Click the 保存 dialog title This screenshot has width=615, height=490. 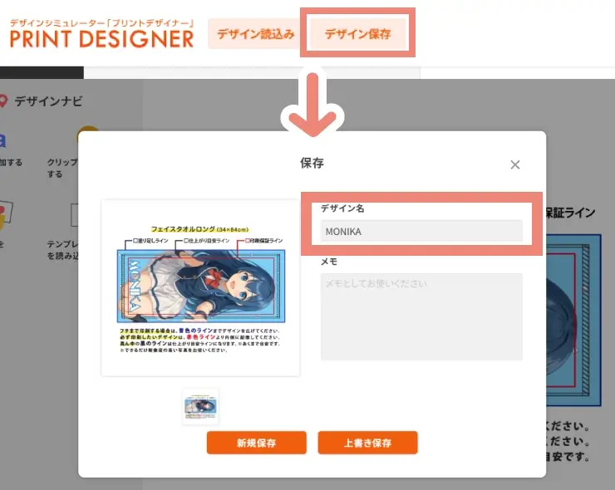[312, 163]
